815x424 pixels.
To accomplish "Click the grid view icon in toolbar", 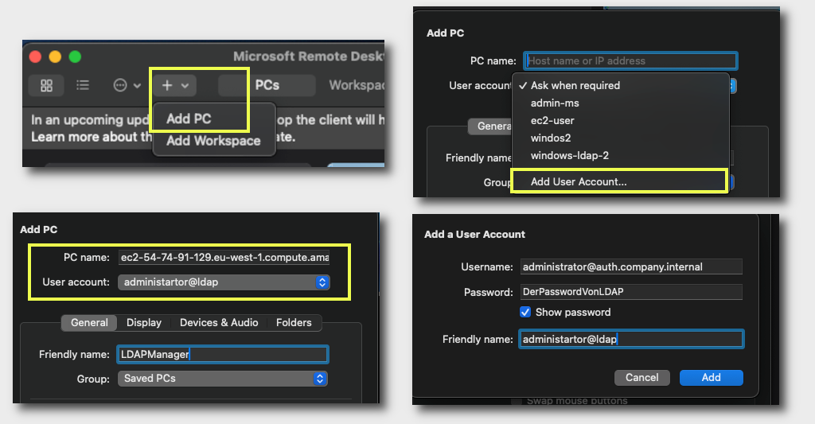I will [x=47, y=85].
